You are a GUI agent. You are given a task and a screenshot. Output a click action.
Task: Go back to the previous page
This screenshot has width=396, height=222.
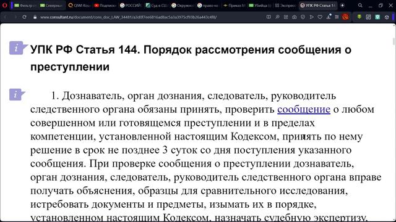pos(6,17)
